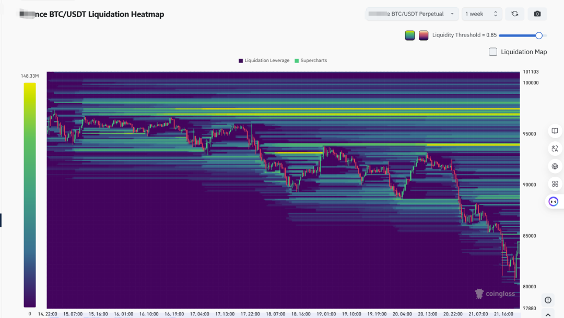Click the broadcast signal icon in sidebar
The image size is (564, 318).
[555, 167]
